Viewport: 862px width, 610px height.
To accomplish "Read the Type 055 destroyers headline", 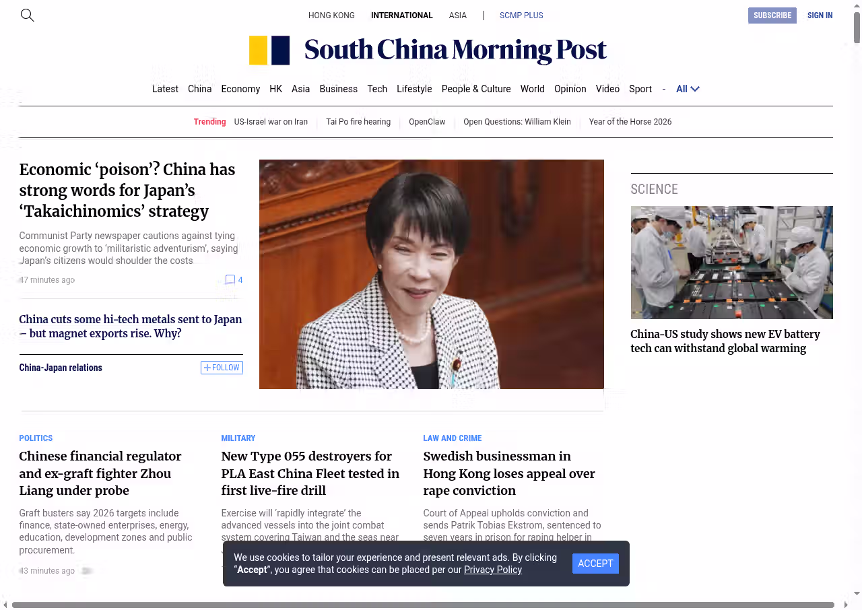I will pyautogui.click(x=310, y=473).
